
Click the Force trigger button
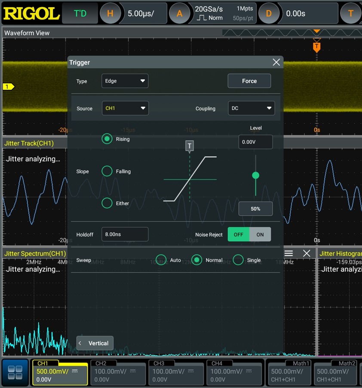click(249, 81)
